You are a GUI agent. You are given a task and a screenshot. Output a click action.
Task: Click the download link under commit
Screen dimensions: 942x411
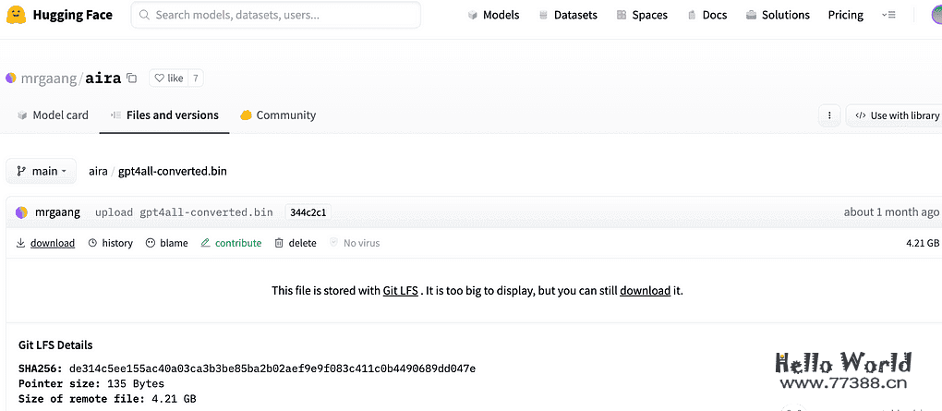point(45,243)
